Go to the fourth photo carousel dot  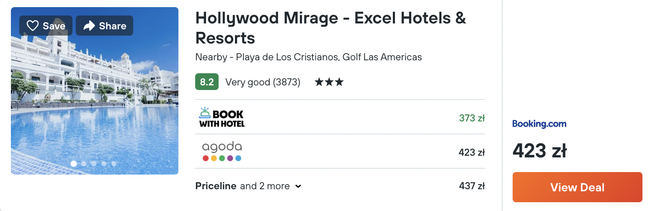point(104,164)
